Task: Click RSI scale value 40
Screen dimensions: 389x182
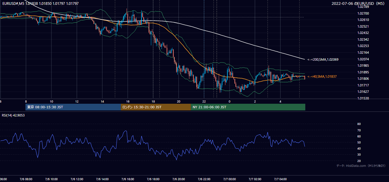Action: point(359,148)
